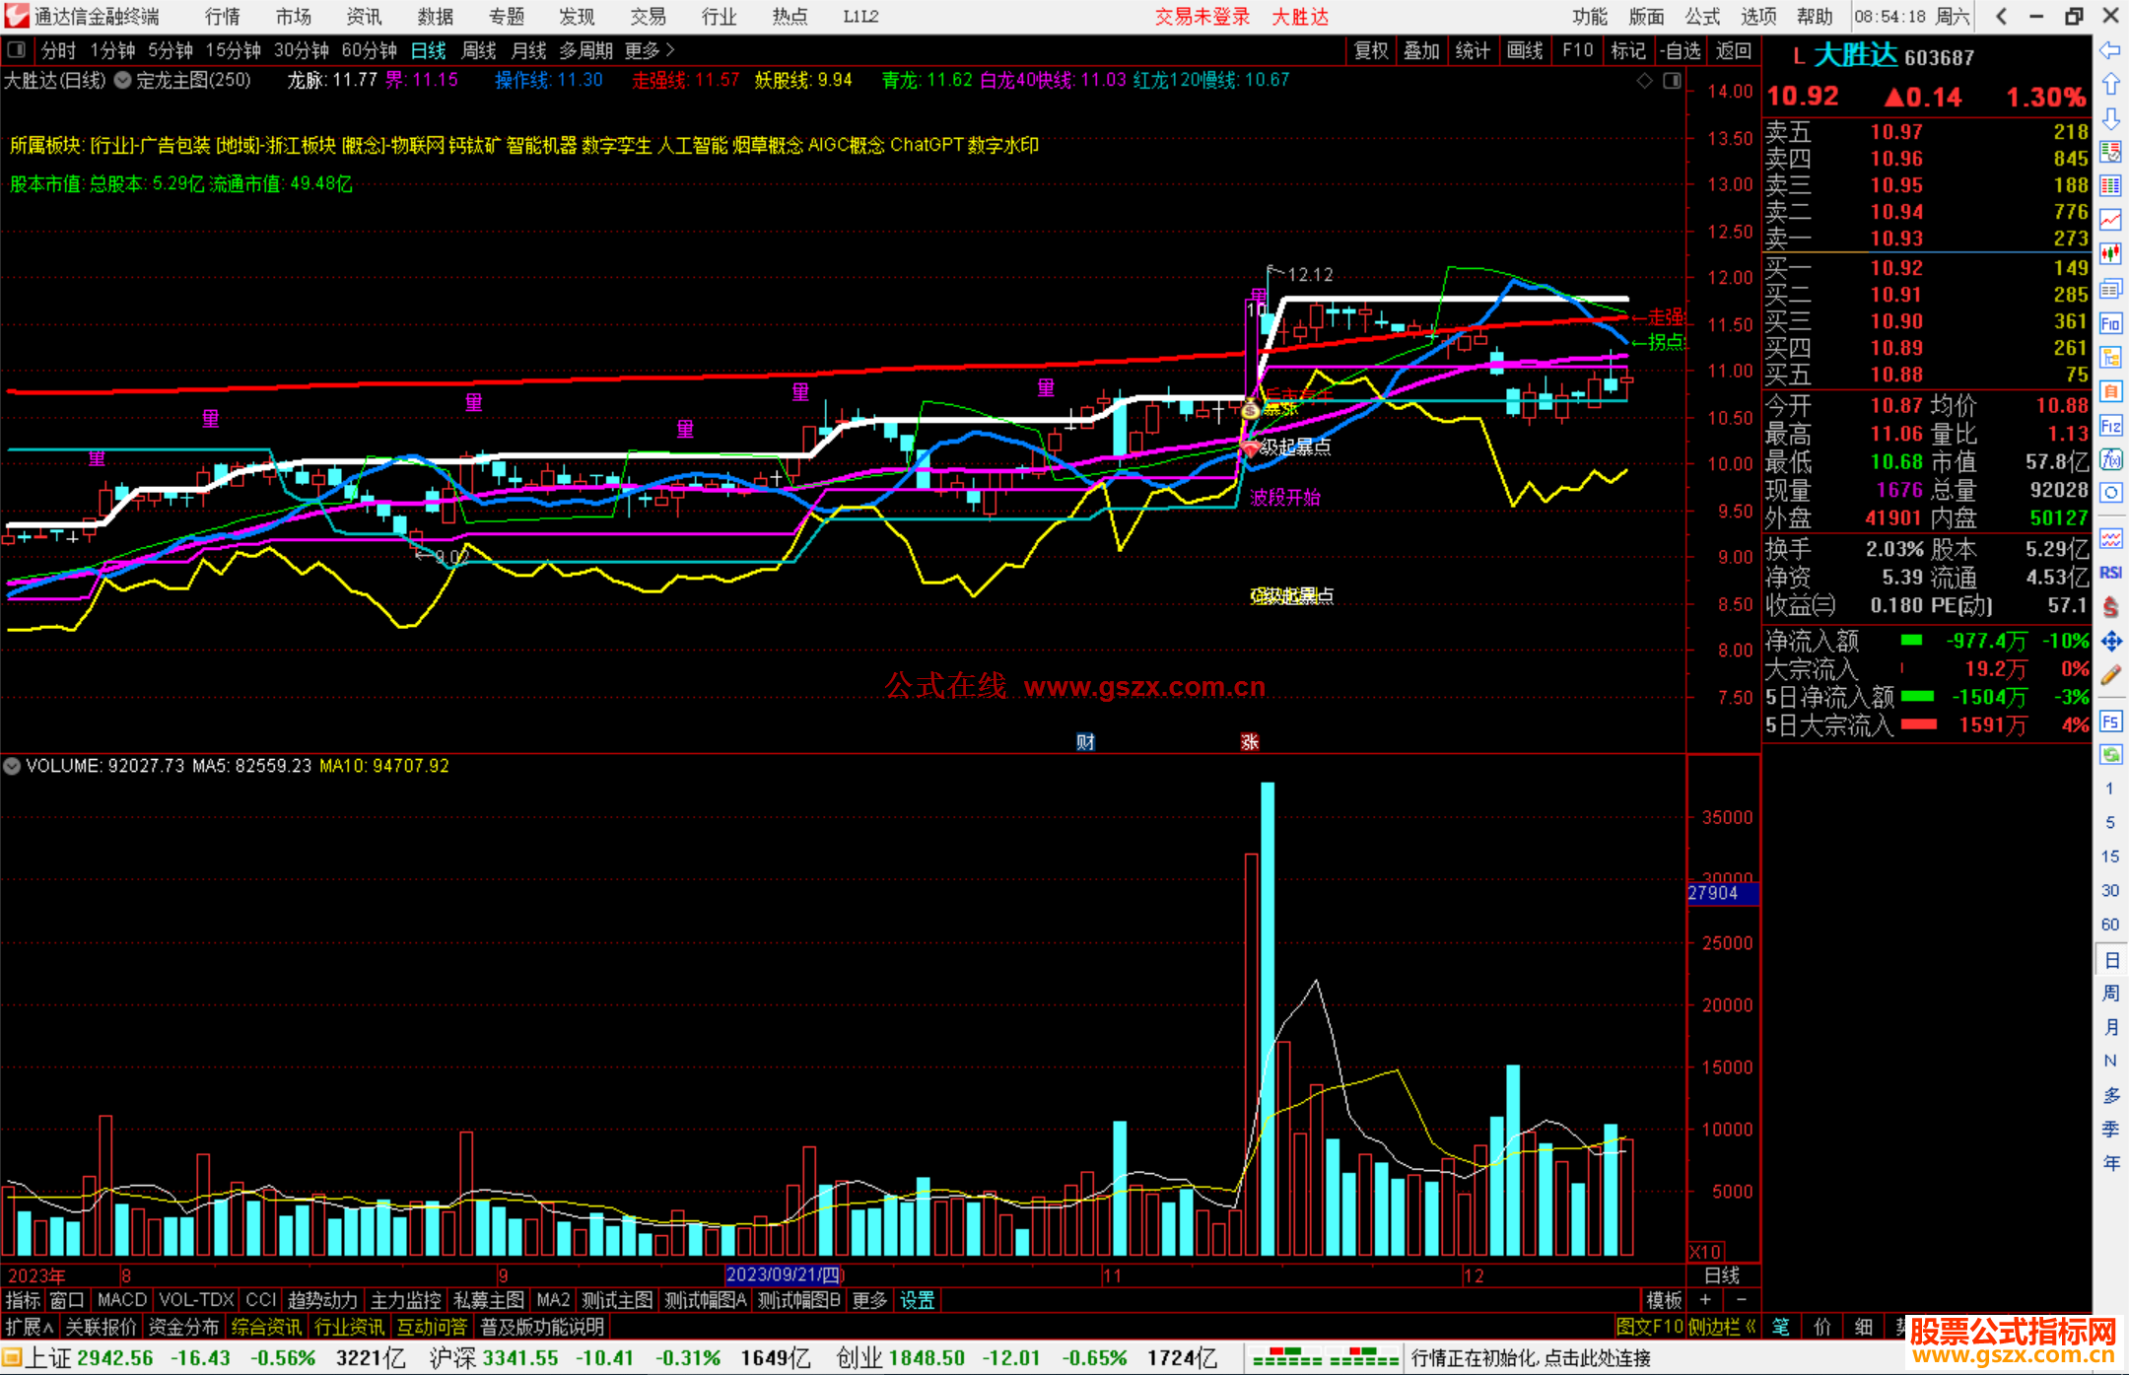Click the four-way move arrows icon
The image size is (2129, 1375).
click(x=2110, y=642)
